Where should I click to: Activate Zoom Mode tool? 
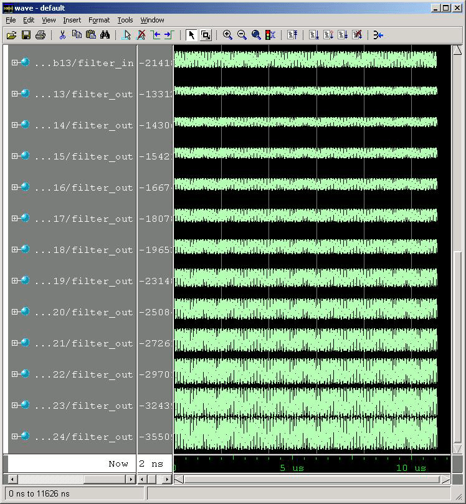206,35
